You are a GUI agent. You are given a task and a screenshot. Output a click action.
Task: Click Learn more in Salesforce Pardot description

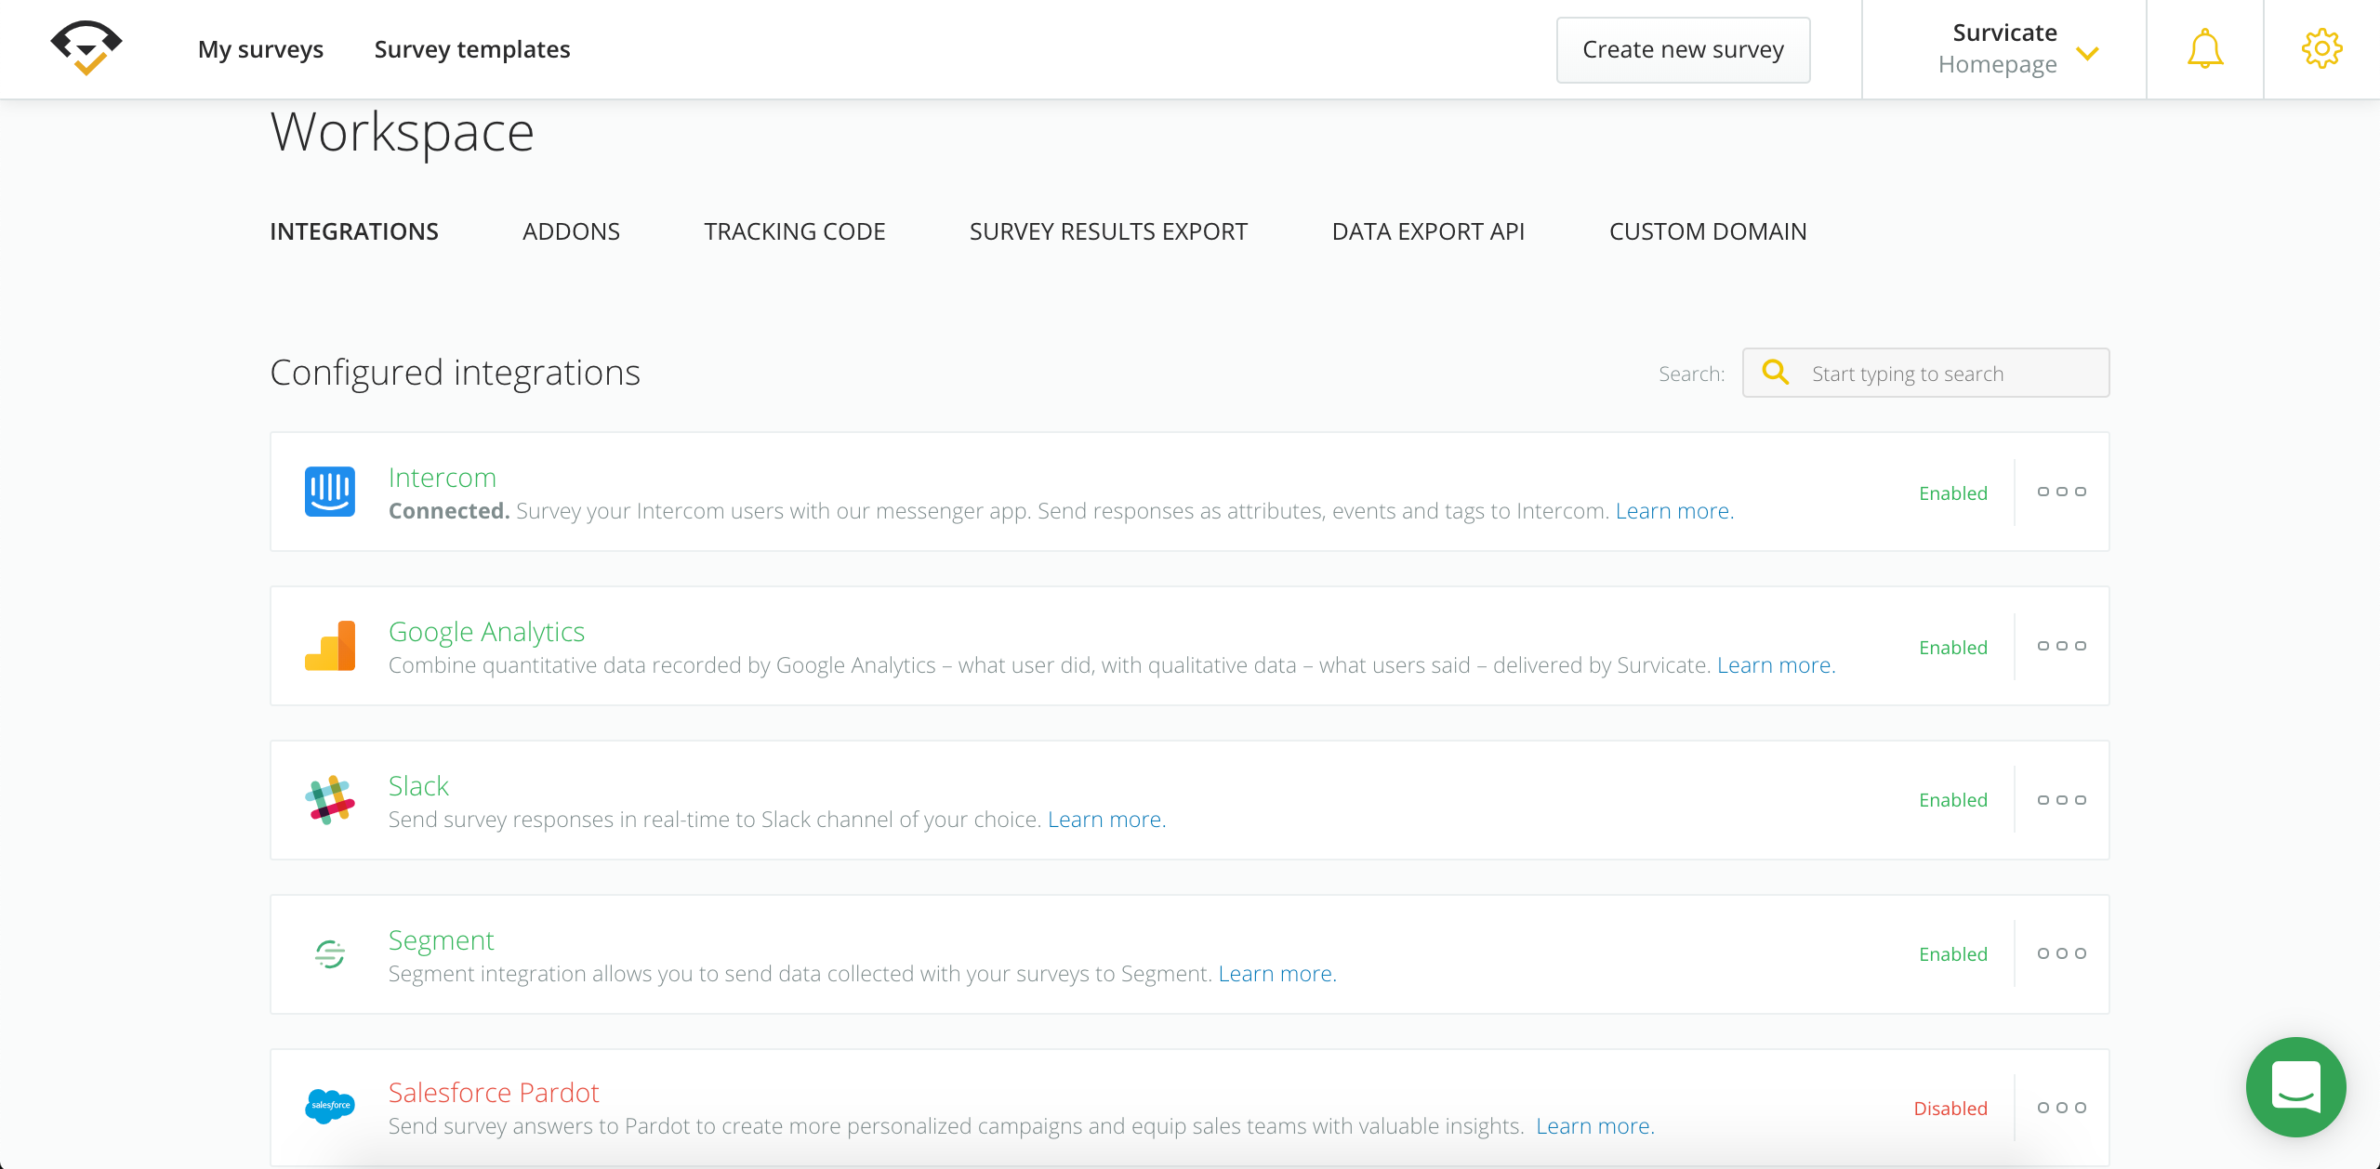click(1595, 1125)
